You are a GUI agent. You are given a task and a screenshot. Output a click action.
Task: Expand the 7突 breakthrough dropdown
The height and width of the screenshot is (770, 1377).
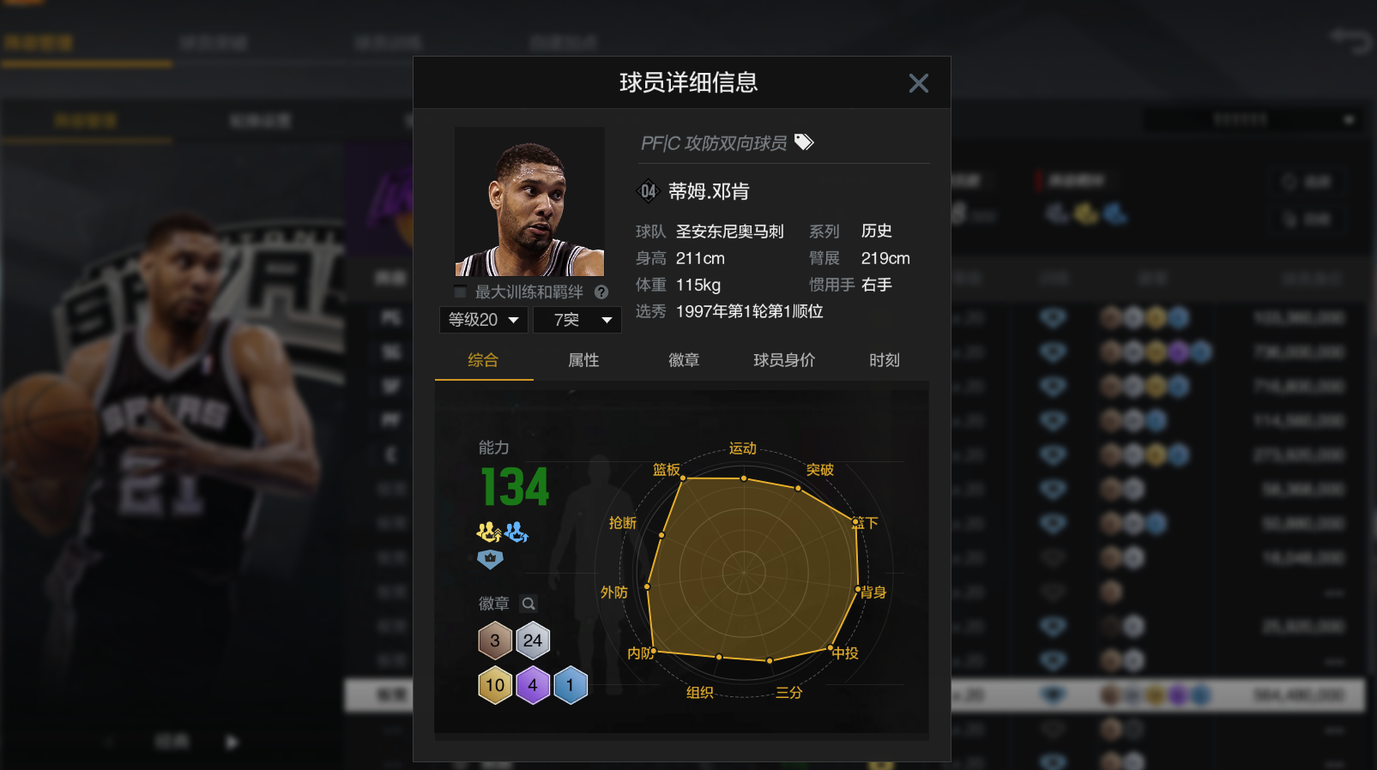[x=577, y=320]
